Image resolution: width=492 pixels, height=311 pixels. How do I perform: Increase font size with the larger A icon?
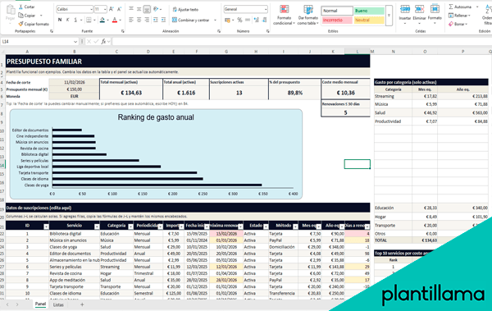tap(112, 9)
